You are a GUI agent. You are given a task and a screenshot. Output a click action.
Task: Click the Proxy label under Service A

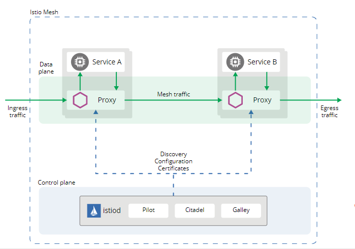(107, 100)
